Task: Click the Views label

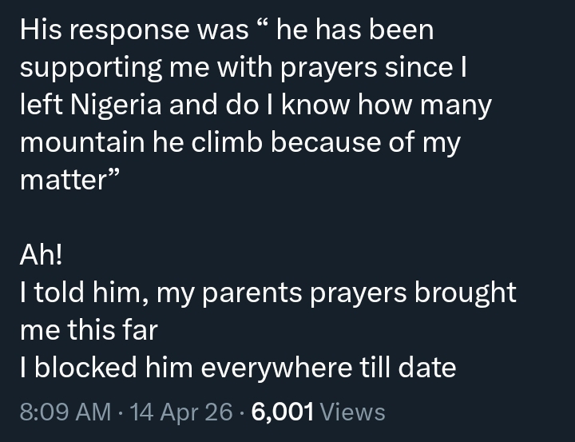Action: (x=352, y=412)
